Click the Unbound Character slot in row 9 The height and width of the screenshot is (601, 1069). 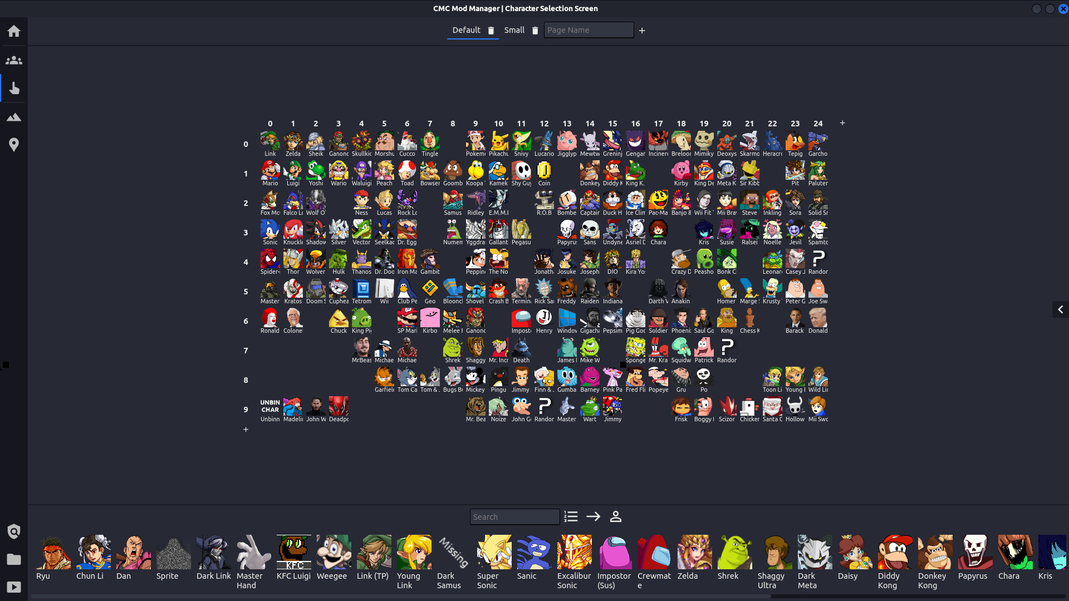[x=270, y=409]
